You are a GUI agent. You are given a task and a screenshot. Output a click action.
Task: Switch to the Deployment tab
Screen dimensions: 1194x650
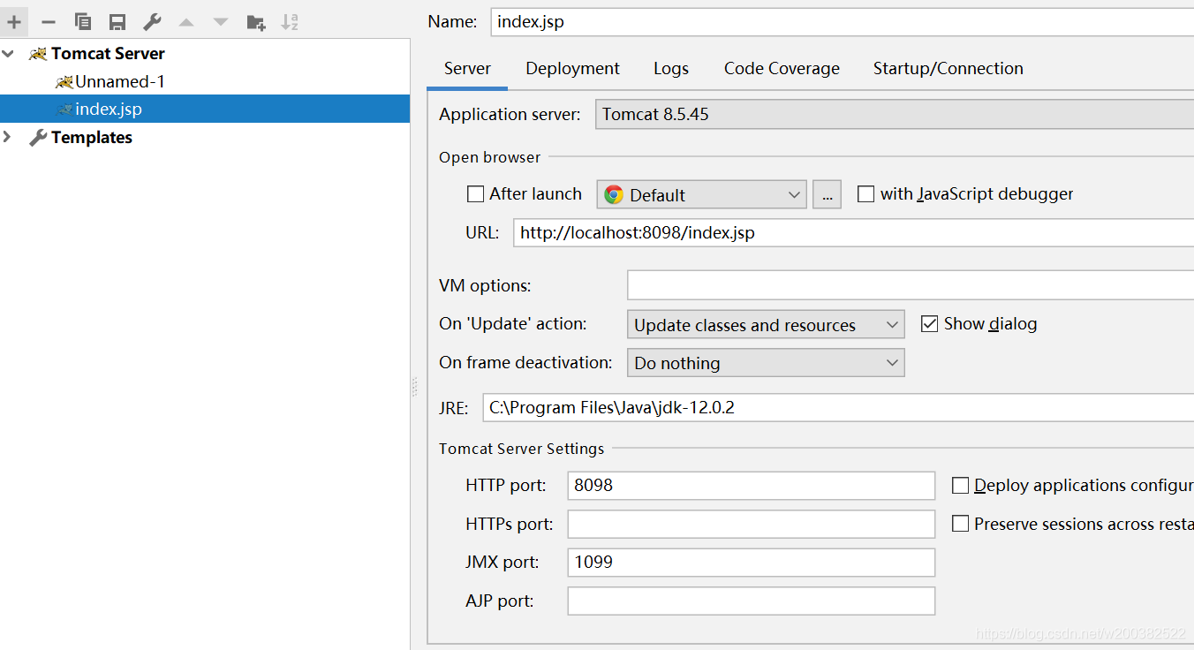(572, 69)
